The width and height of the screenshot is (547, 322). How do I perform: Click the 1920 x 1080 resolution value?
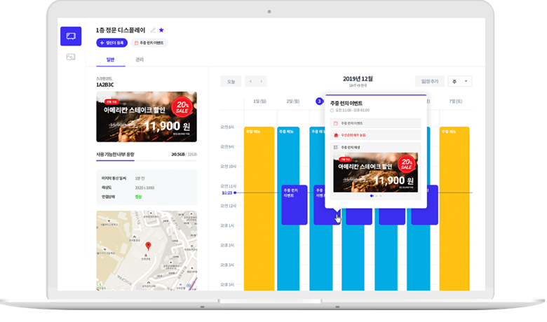pos(144,188)
